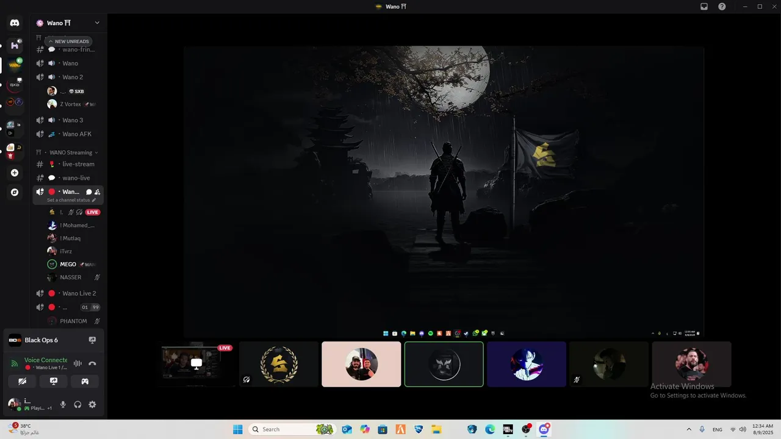Select the Wano server icon in sidebar
781x439 pixels.
tap(15, 65)
